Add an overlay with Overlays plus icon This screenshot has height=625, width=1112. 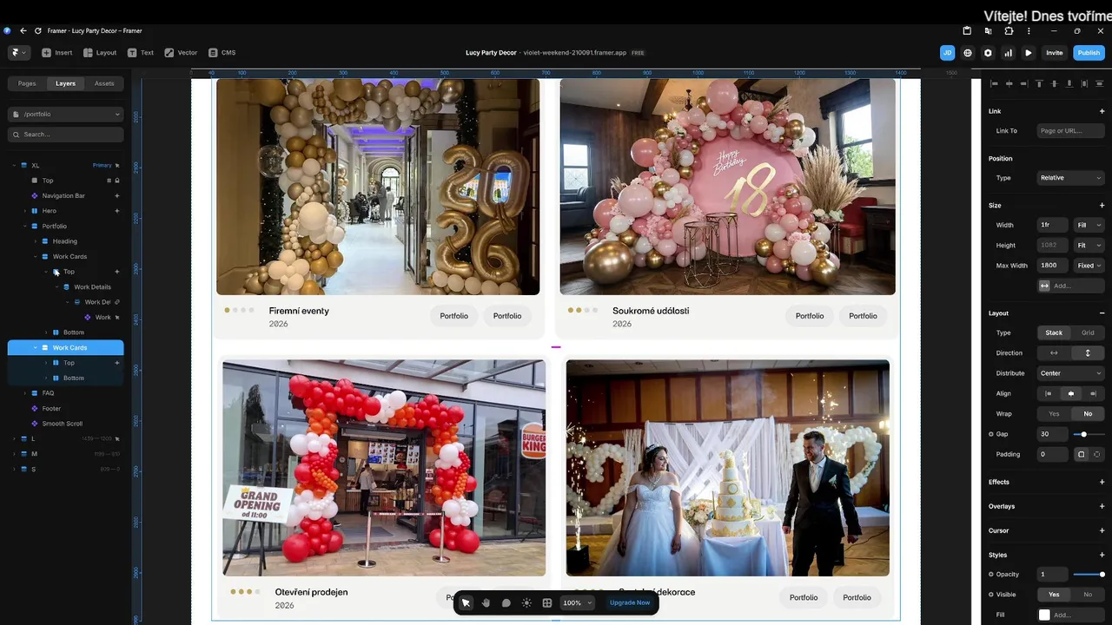pos(1102,506)
